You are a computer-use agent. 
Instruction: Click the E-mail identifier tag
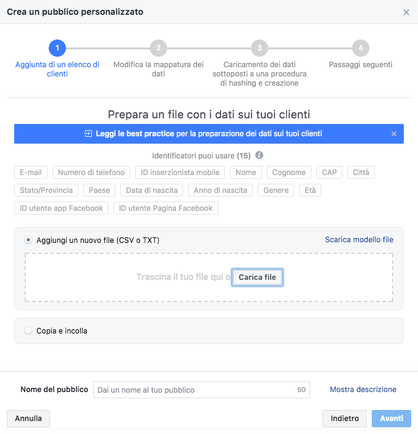(31, 173)
